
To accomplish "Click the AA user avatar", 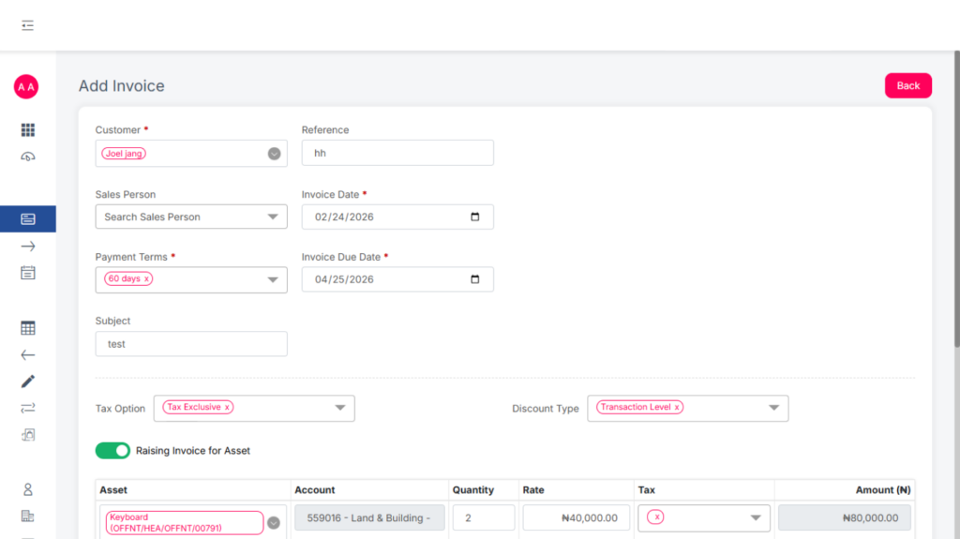I will [x=26, y=87].
